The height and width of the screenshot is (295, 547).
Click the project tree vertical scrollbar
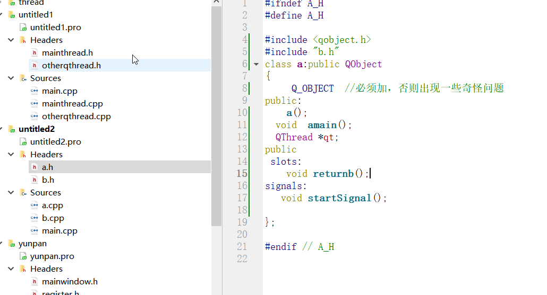coord(216,115)
